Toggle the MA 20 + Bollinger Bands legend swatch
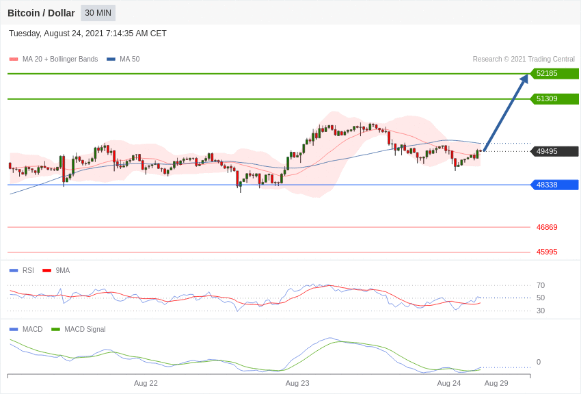 [14, 60]
